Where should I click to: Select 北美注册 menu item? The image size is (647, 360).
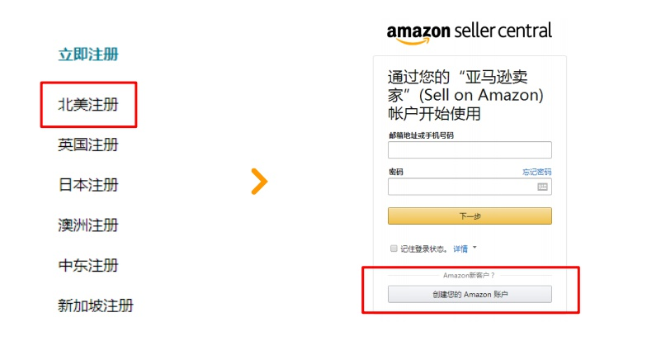pyautogui.click(x=88, y=104)
